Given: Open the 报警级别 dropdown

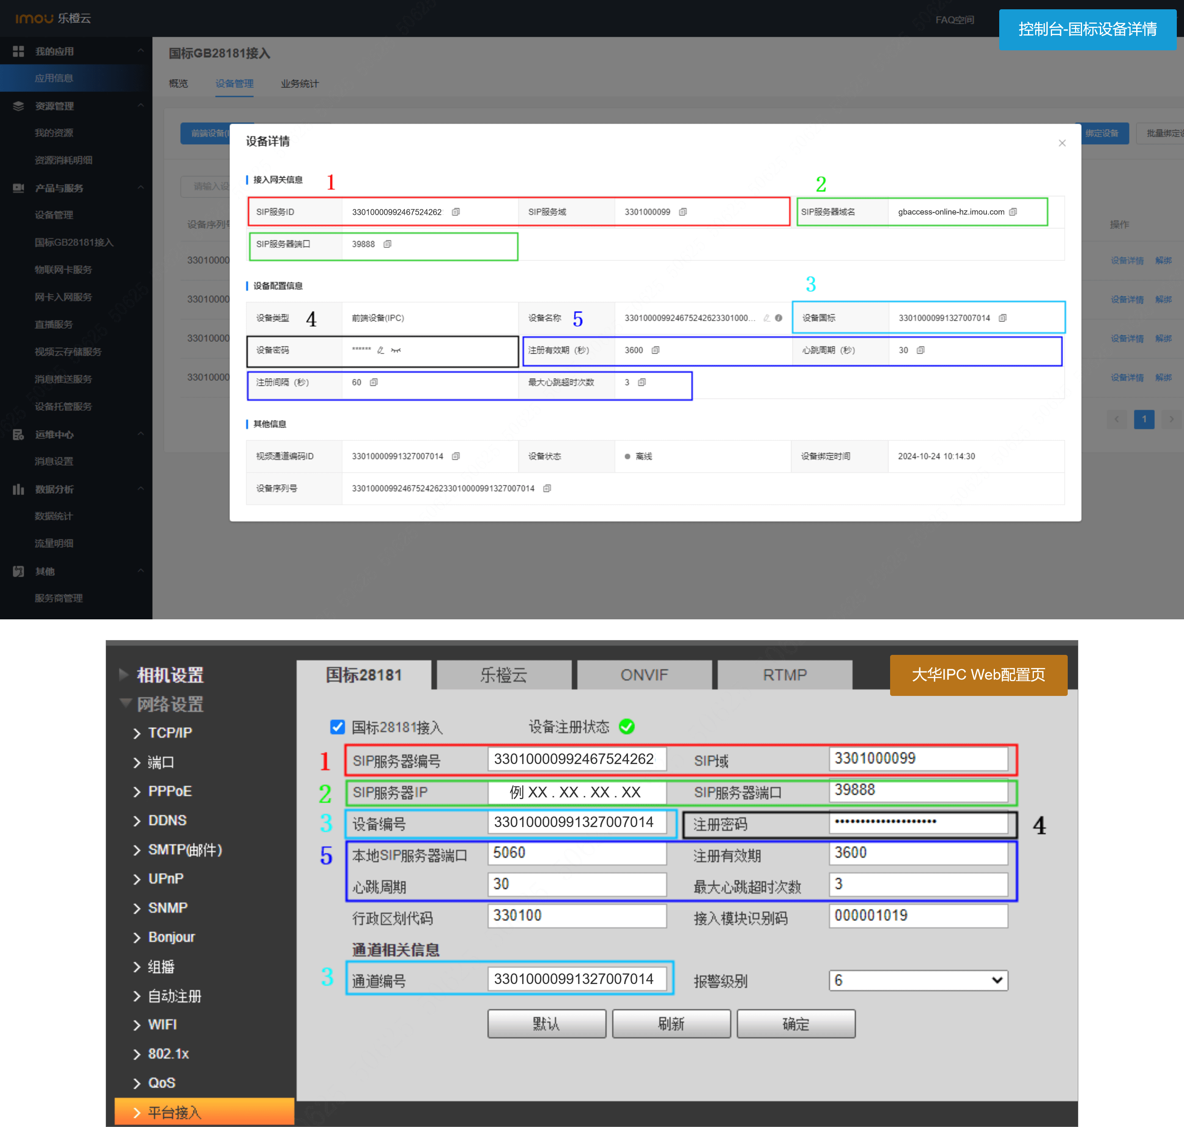Looking at the screenshot, I should point(918,981).
